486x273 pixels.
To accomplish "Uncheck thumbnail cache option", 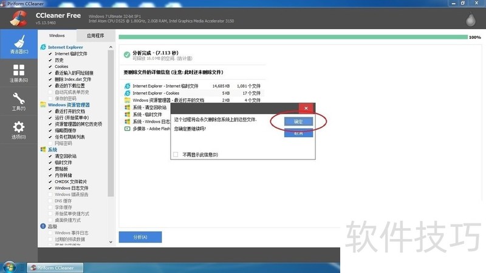I will click(50, 130).
